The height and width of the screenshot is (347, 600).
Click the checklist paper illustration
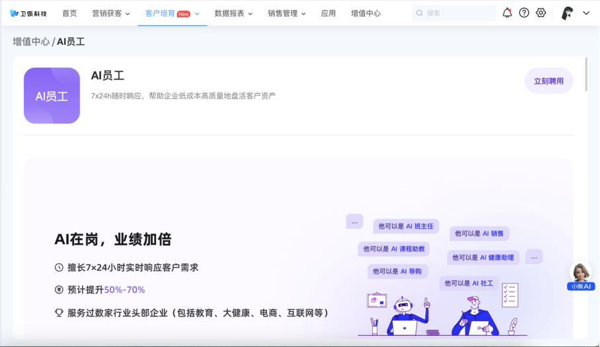(x=510, y=295)
